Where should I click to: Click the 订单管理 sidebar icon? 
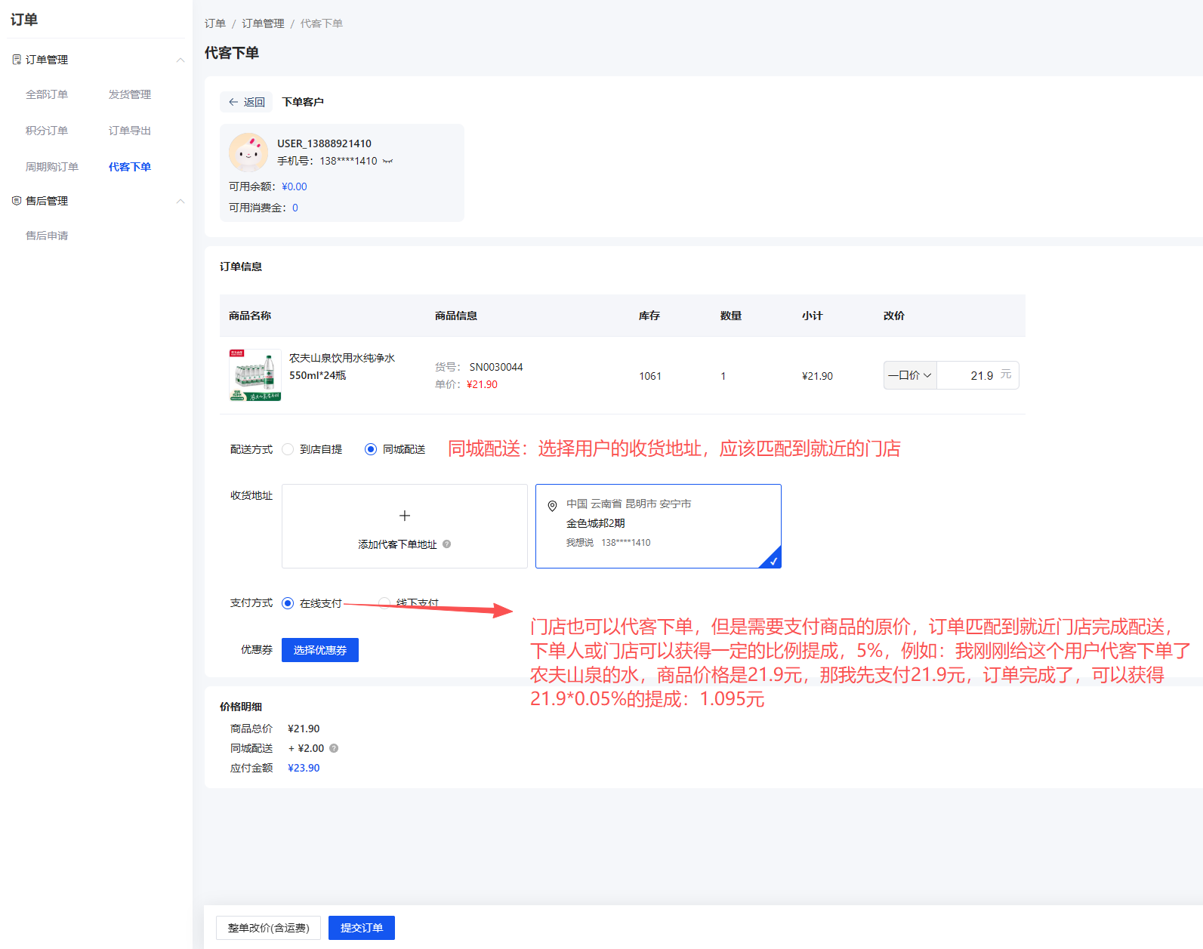pyautogui.click(x=17, y=60)
